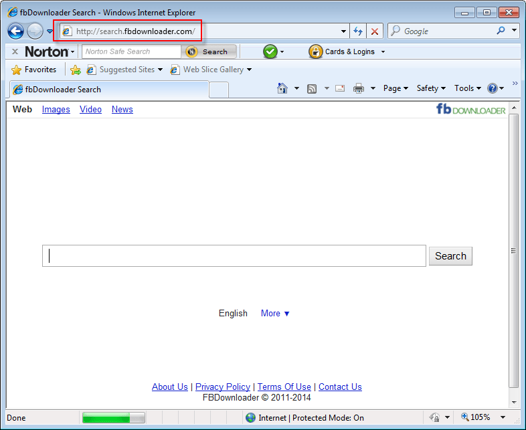This screenshot has height=430, width=526.
Task: Open the Images search link
Action: tap(56, 109)
